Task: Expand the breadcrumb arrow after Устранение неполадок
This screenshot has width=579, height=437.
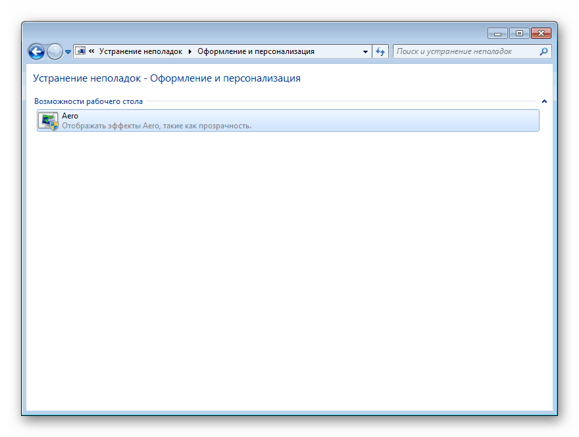Action: pyautogui.click(x=189, y=51)
